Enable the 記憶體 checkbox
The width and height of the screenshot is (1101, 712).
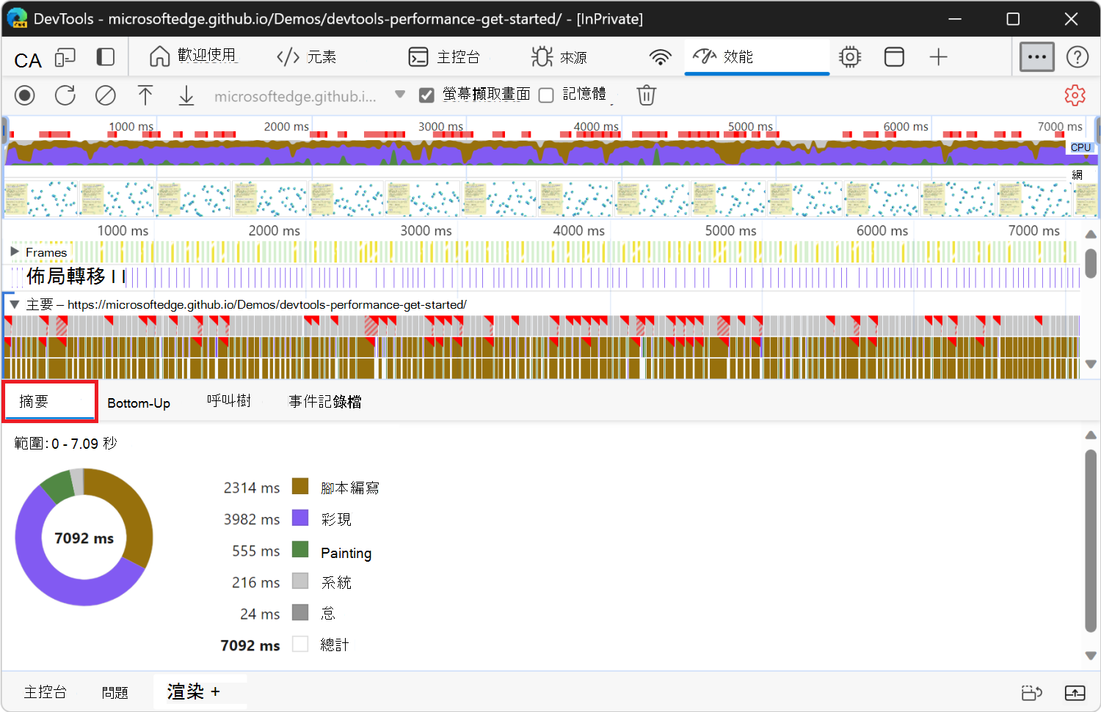coord(545,95)
